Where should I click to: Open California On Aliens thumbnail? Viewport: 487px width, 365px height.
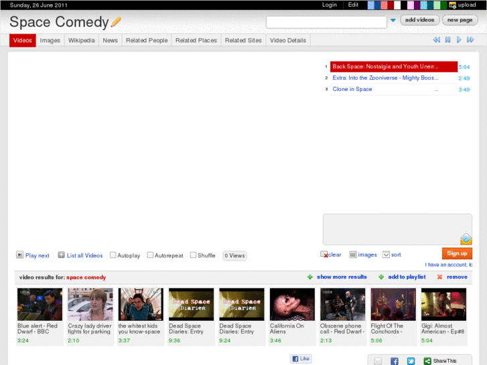coord(292,304)
